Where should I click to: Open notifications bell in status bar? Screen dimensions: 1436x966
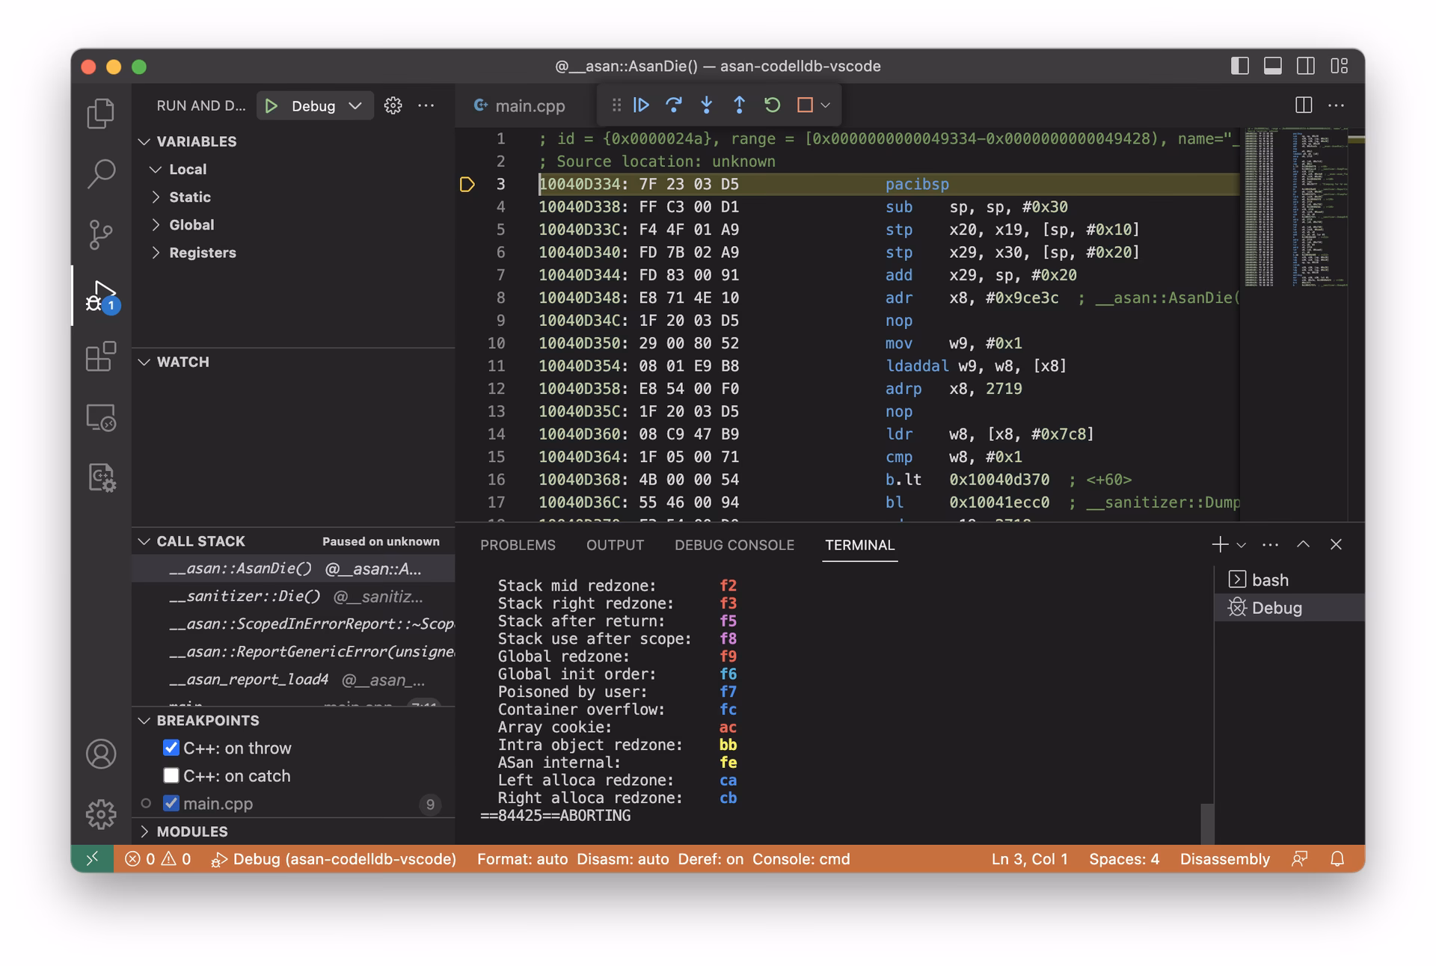1337,859
